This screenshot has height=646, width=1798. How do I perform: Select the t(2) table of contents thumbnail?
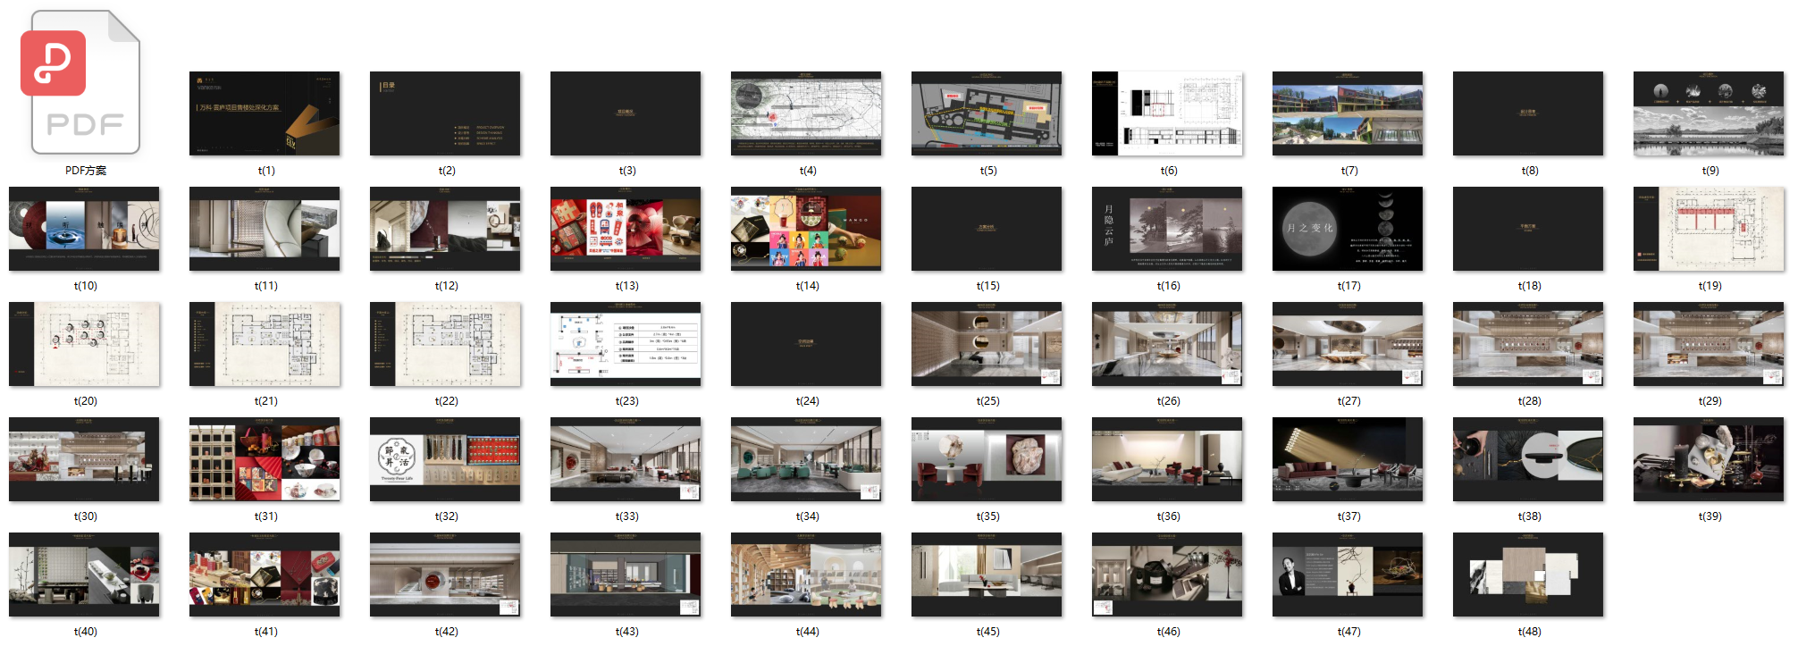coord(445,113)
